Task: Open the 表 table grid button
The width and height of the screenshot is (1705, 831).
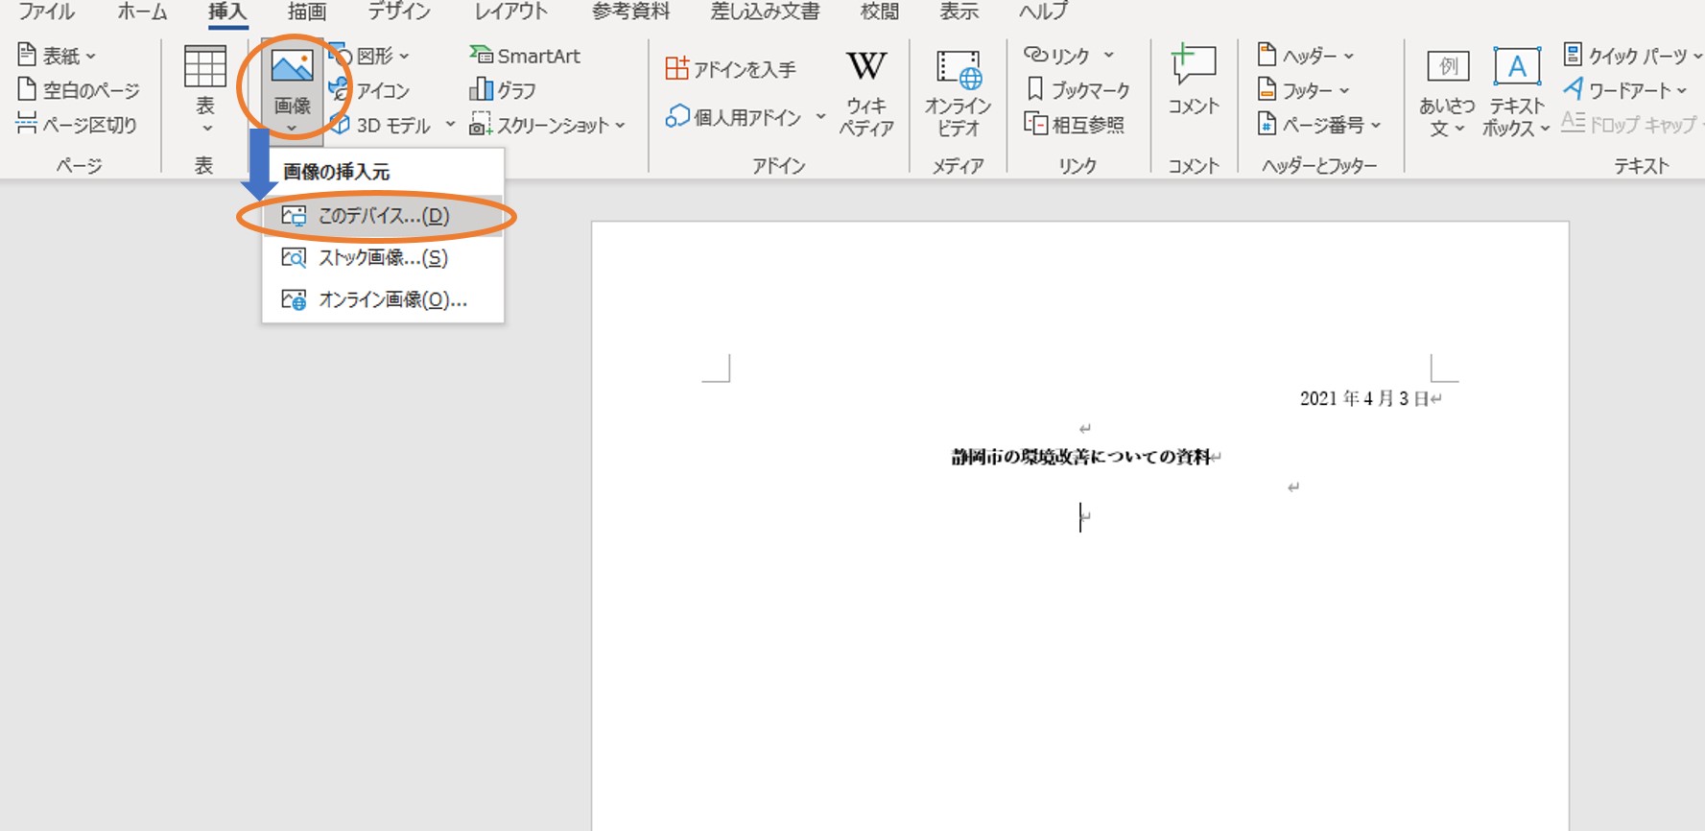Action: 204,89
